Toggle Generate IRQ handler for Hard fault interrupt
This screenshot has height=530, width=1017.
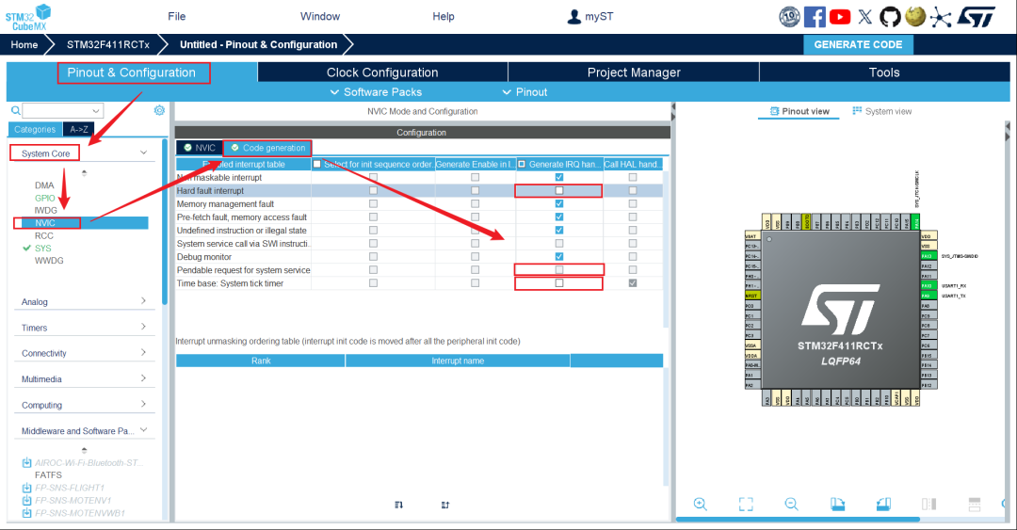tap(559, 190)
